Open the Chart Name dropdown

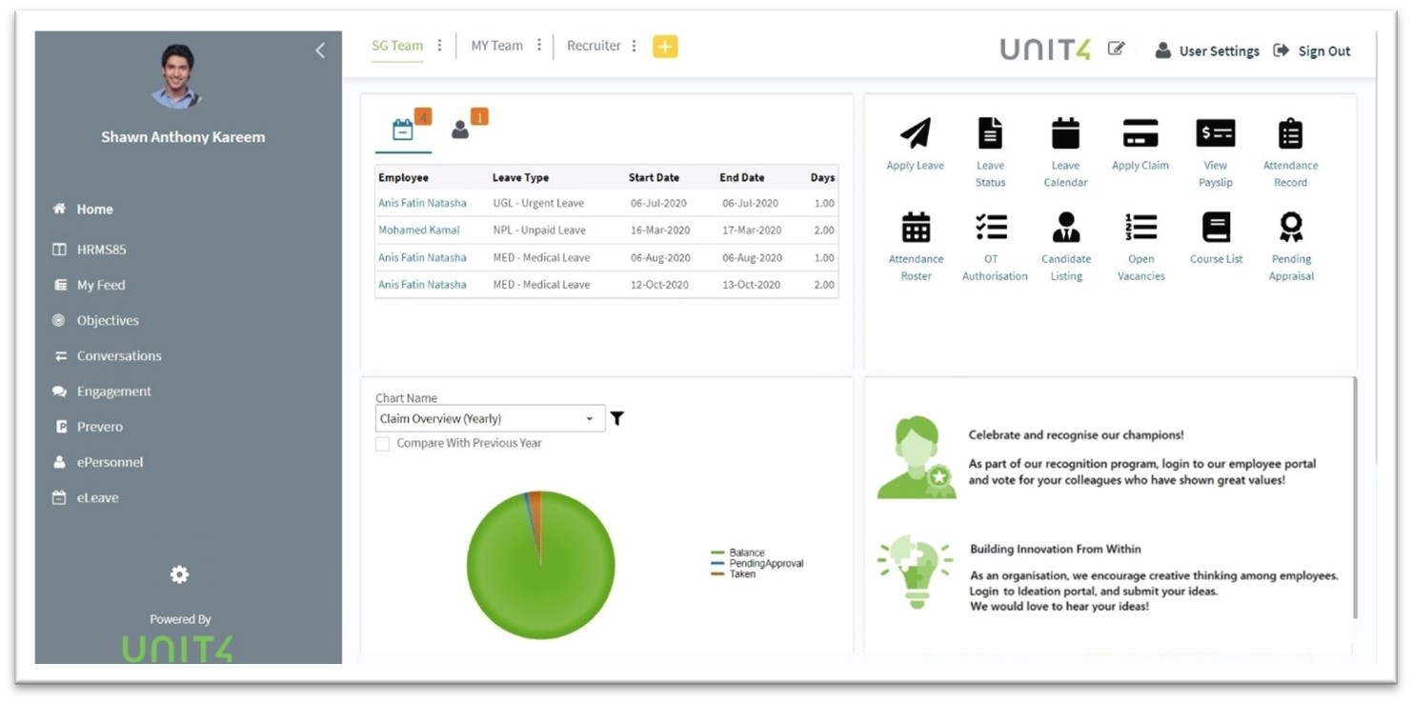(490, 418)
